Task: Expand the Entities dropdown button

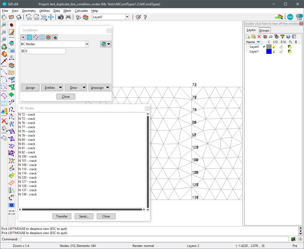Action: tap(52, 87)
